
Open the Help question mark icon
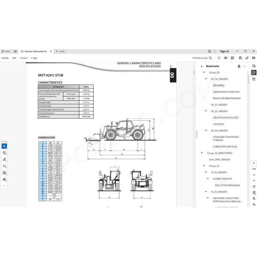coord(210,51)
